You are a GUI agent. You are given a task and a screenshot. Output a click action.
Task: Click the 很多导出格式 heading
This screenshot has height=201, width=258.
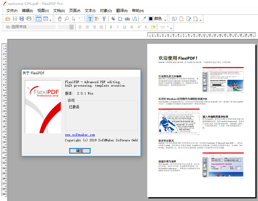166,141
